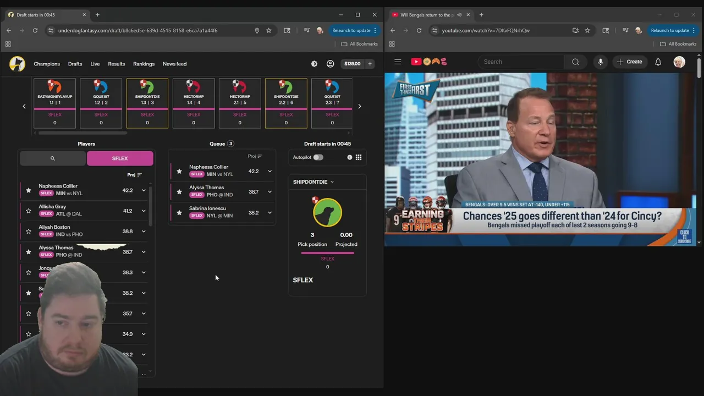Select the SFLEX position filter tab
Image resolution: width=704 pixels, height=396 pixels.
pyautogui.click(x=120, y=158)
